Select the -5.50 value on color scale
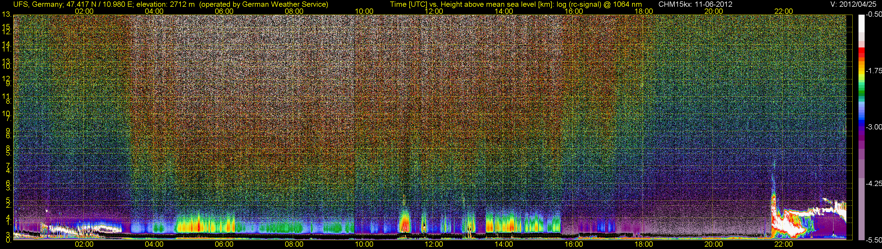 coord(874,240)
